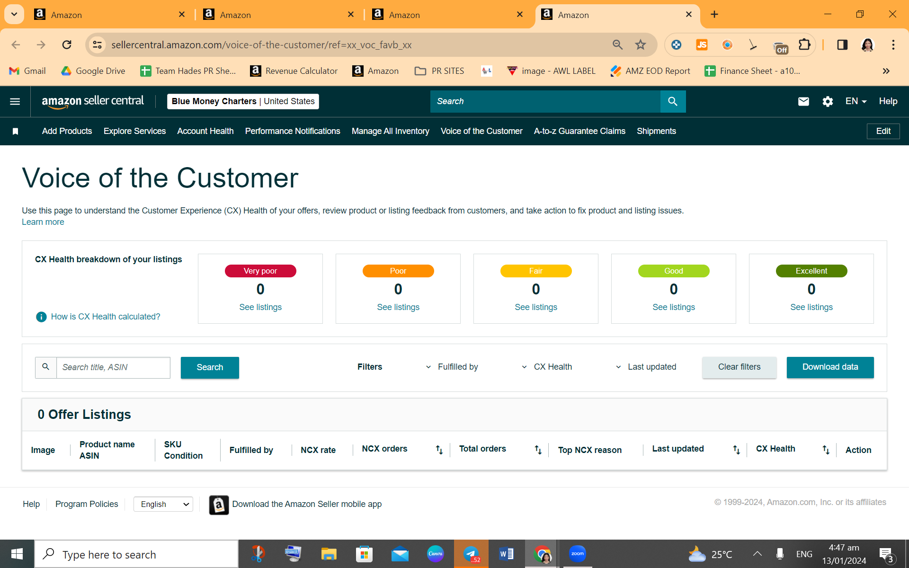Open the Program Policies footer link
This screenshot has height=568, width=909.
pyautogui.click(x=87, y=504)
